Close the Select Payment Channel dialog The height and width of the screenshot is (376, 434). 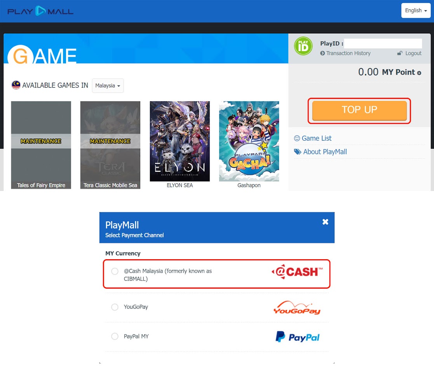325,222
